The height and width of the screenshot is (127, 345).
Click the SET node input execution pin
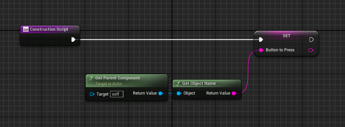click(x=261, y=40)
